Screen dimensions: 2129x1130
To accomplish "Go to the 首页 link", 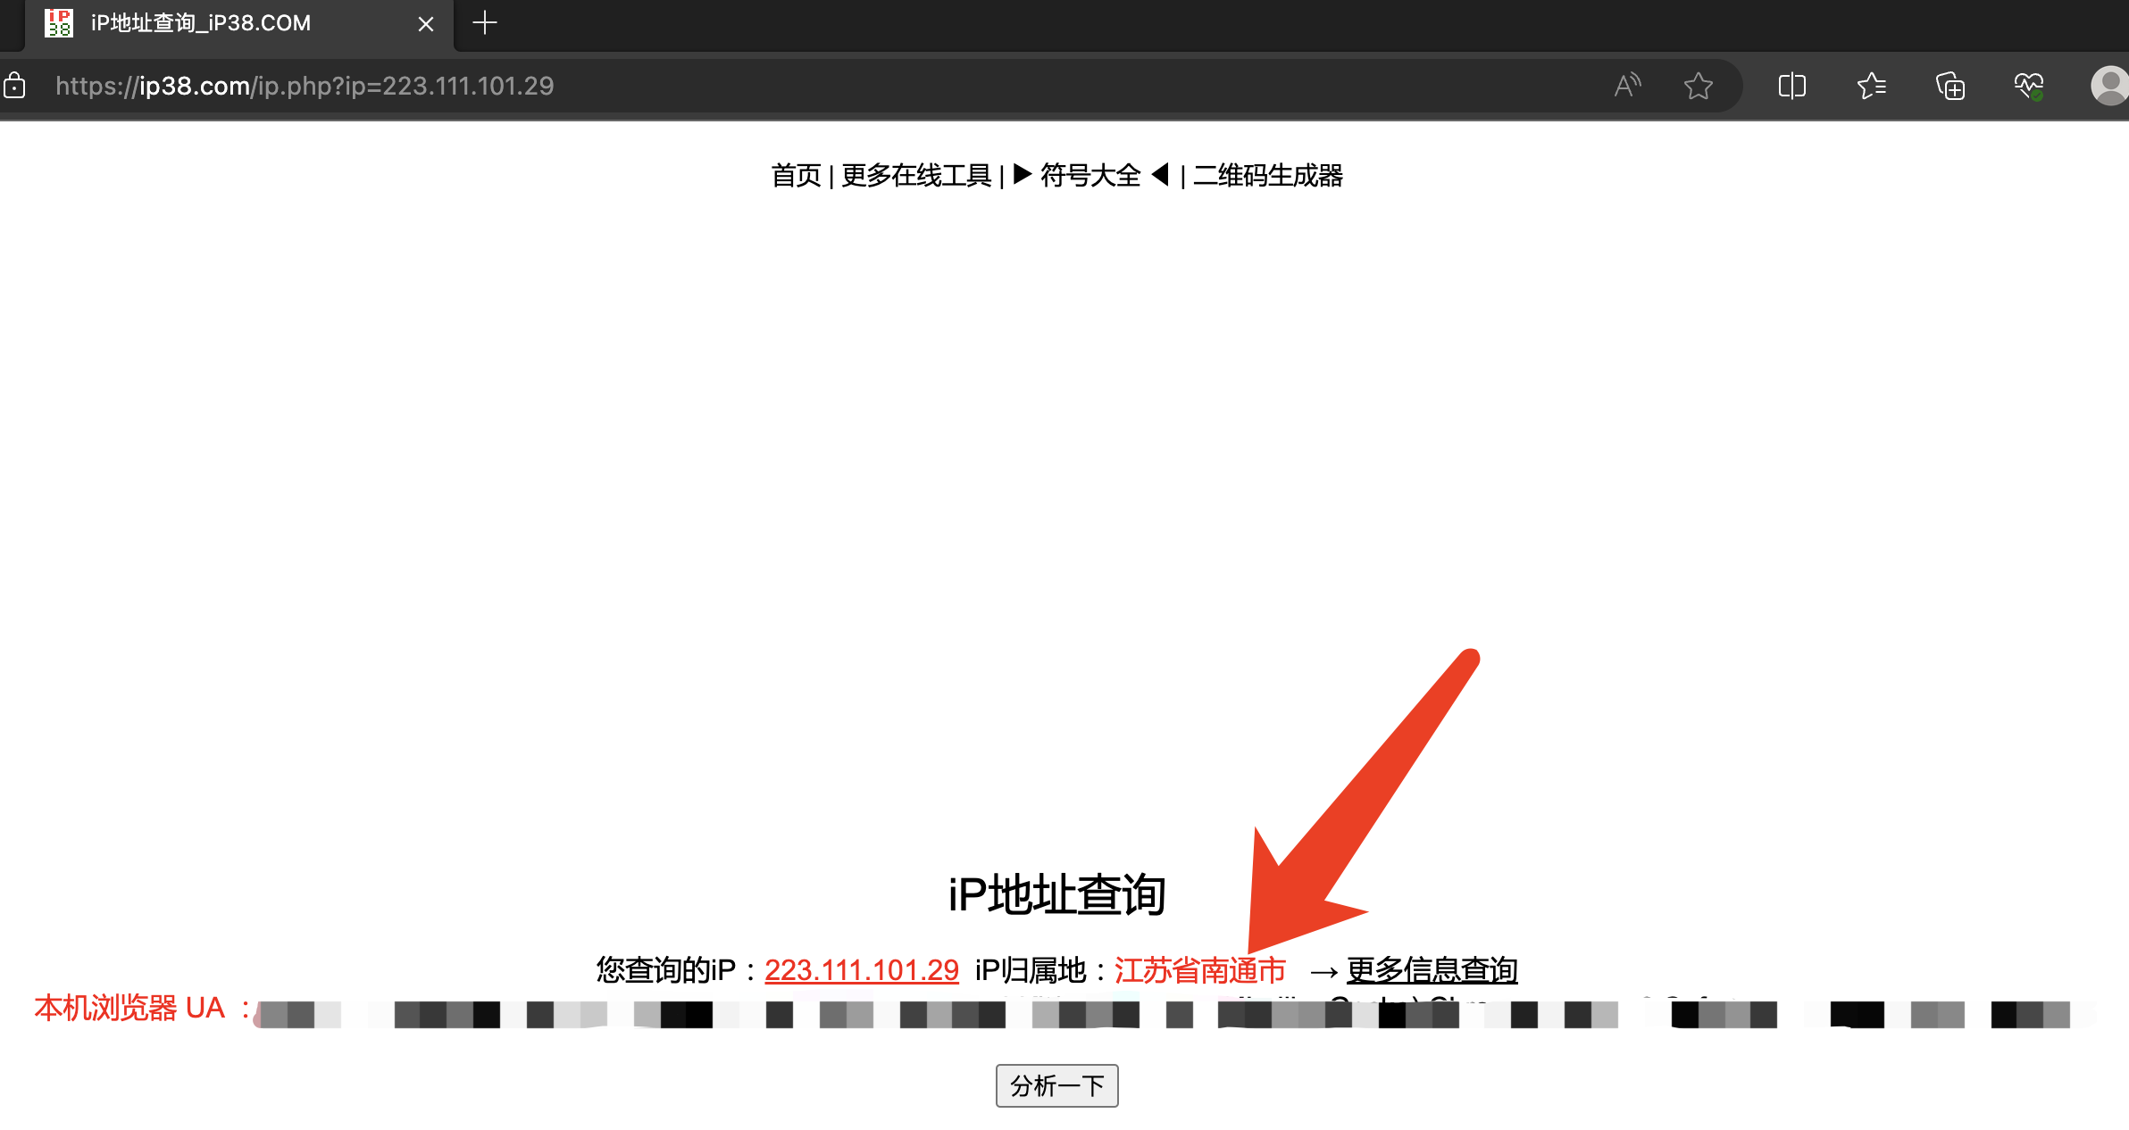I will coord(796,176).
